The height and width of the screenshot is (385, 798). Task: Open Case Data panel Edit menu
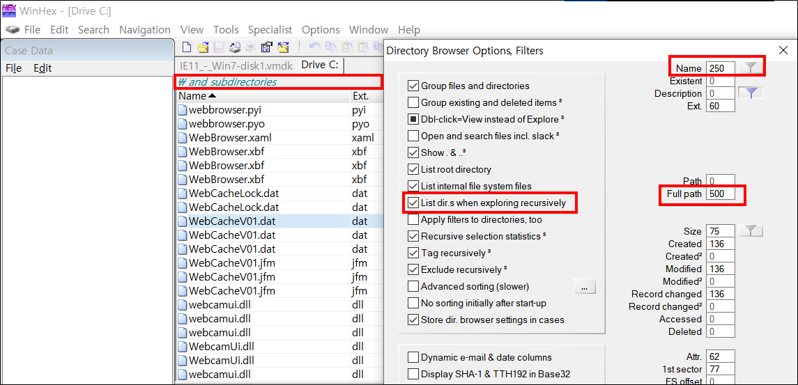click(x=43, y=68)
